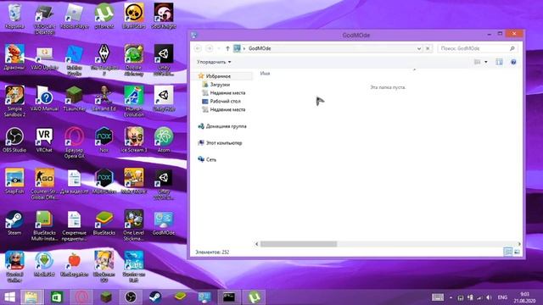Go forward in the GodMOde Explorer window
Viewport: 543px width, 305px height.
tap(210, 48)
